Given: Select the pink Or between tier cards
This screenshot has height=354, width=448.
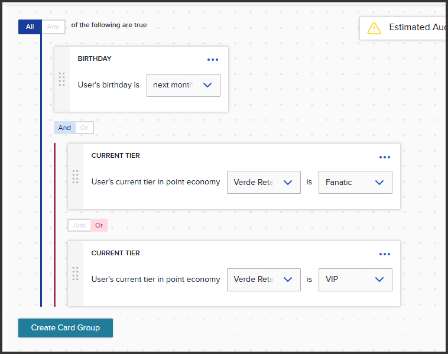Looking at the screenshot, I should (x=99, y=225).
